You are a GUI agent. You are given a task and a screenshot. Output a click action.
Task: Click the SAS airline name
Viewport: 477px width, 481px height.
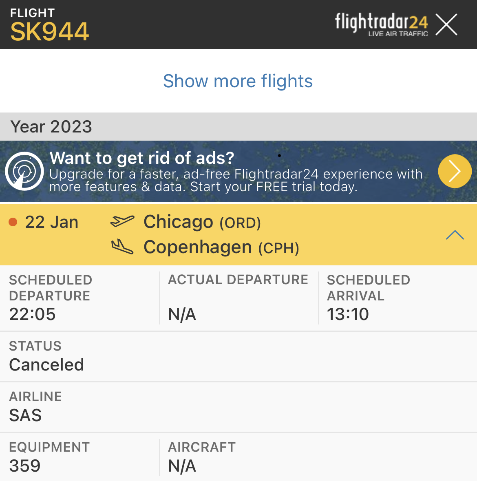click(x=25, y=415)
